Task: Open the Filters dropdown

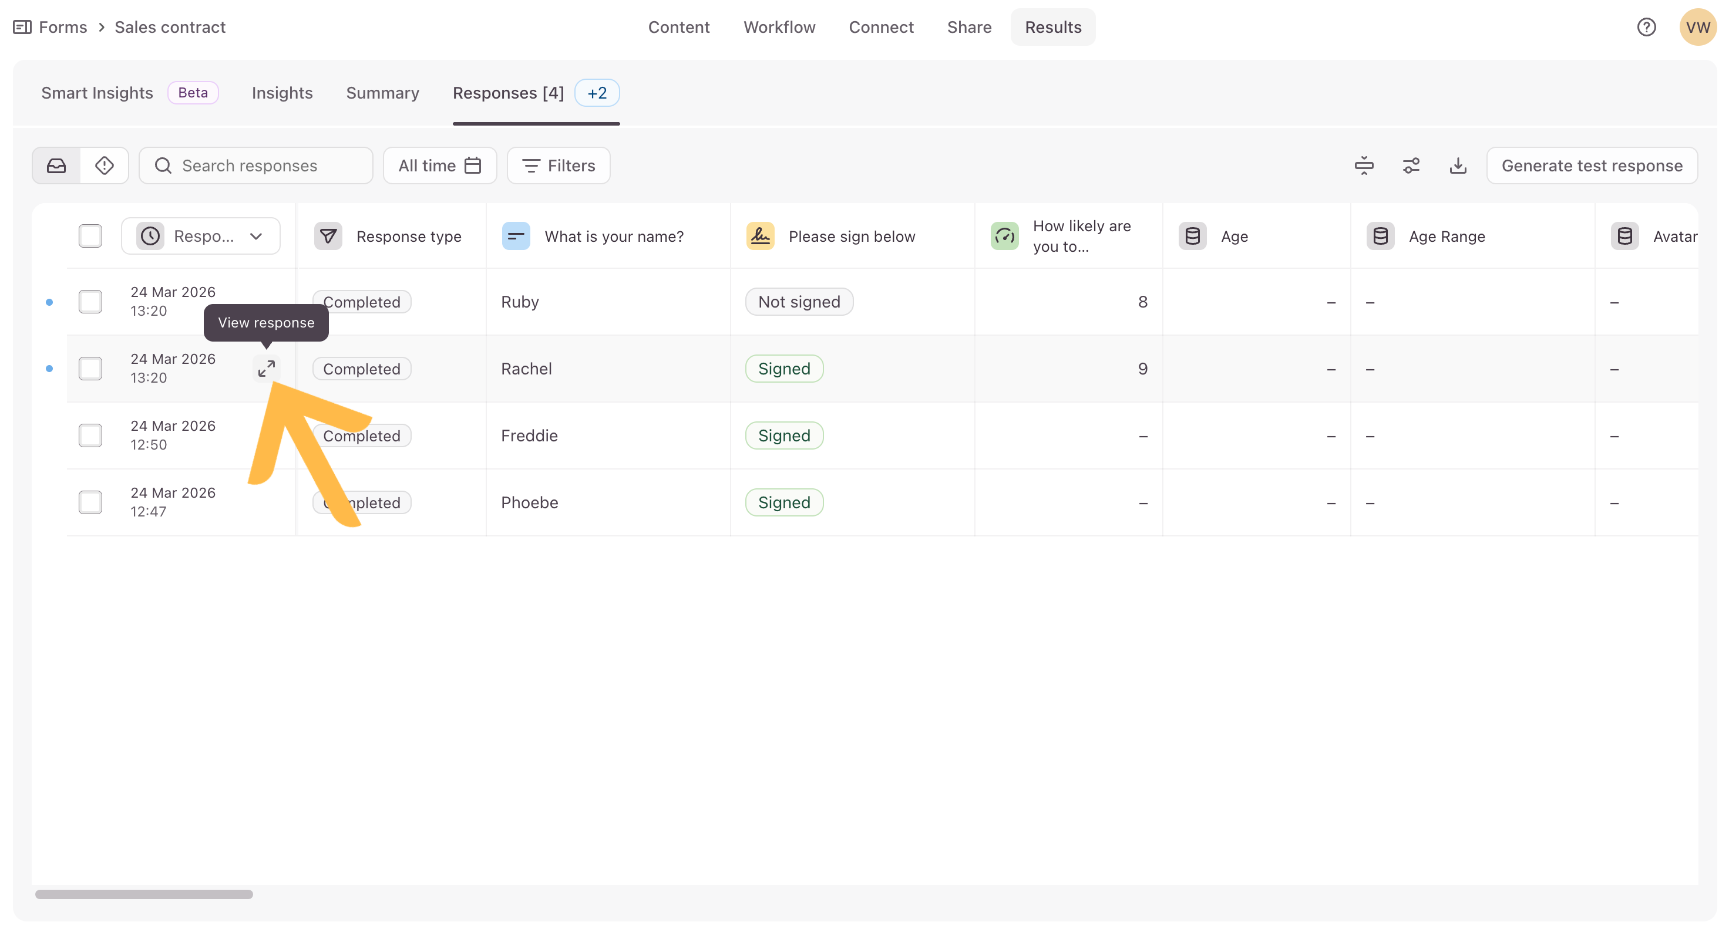Action: tap(559, 166)
